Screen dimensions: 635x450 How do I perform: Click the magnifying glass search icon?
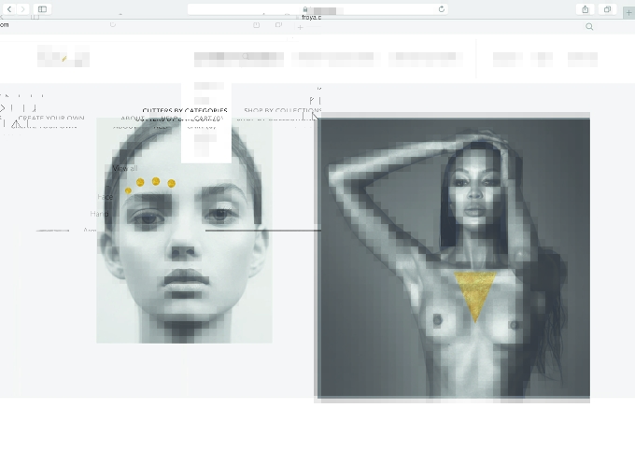589,27
